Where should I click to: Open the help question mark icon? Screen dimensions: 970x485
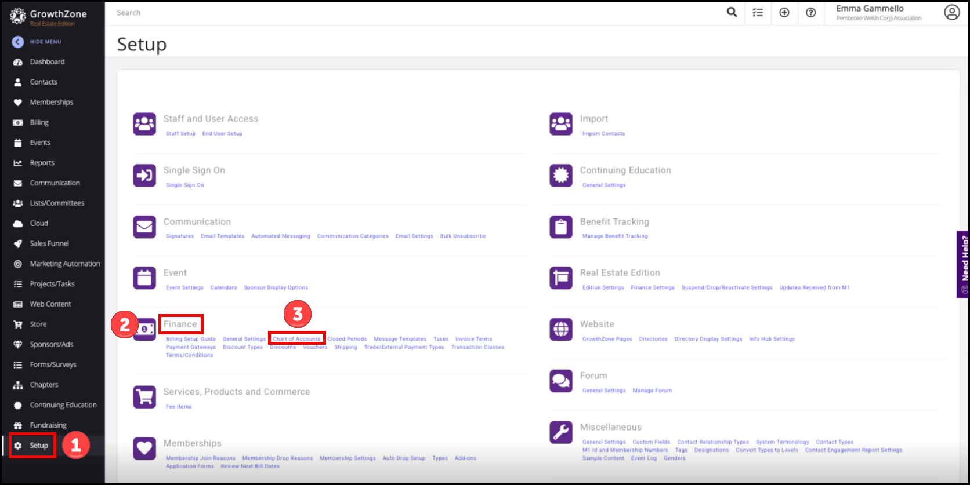coord(810,12)
